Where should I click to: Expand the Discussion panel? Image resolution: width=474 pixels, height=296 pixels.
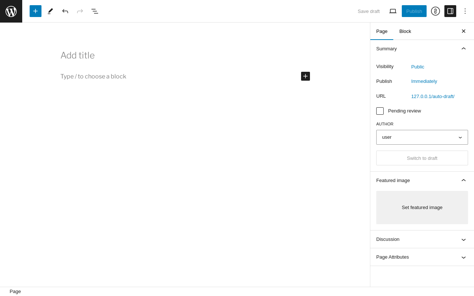[422, 239]
